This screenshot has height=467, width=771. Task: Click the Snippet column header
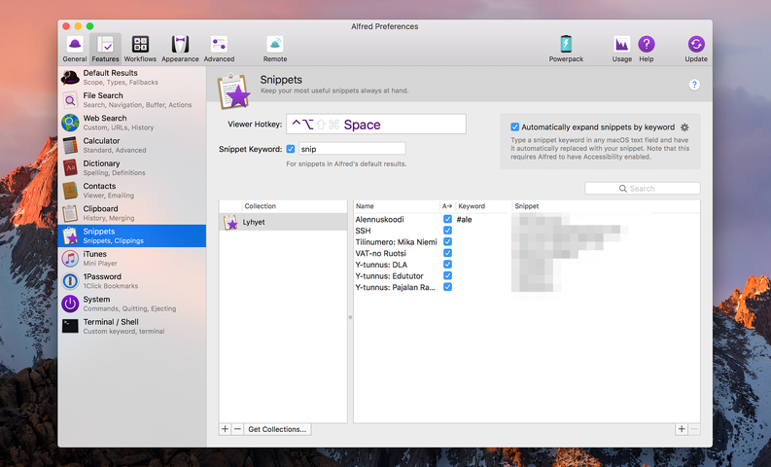click(606, 206)
